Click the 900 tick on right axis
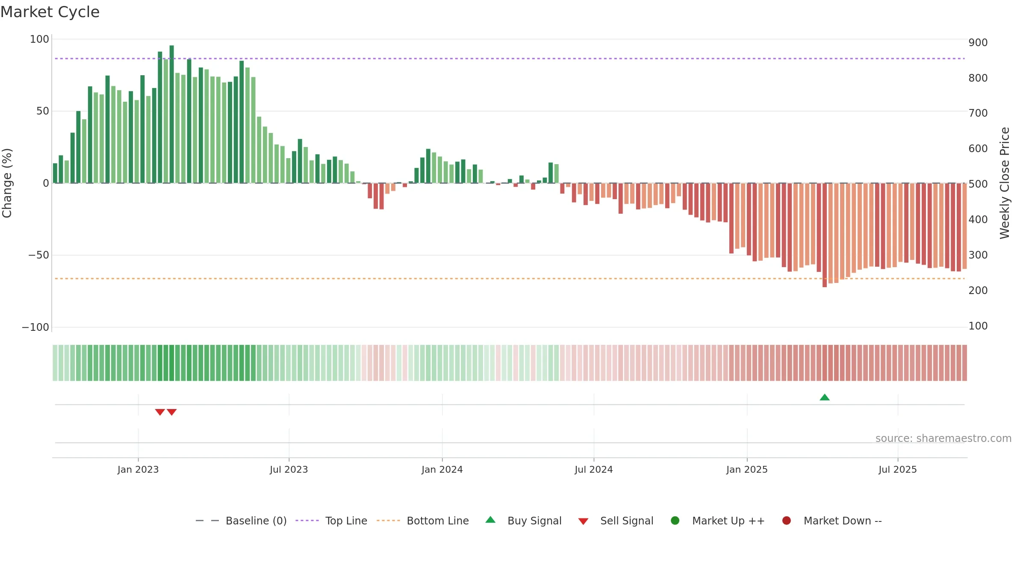The width and height of the screenshot is (1026, 577). click(x=978, y=43)
